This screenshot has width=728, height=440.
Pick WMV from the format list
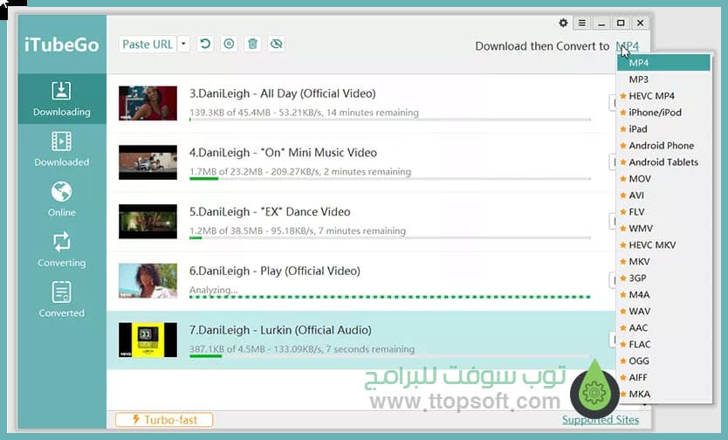click(664, 229)
